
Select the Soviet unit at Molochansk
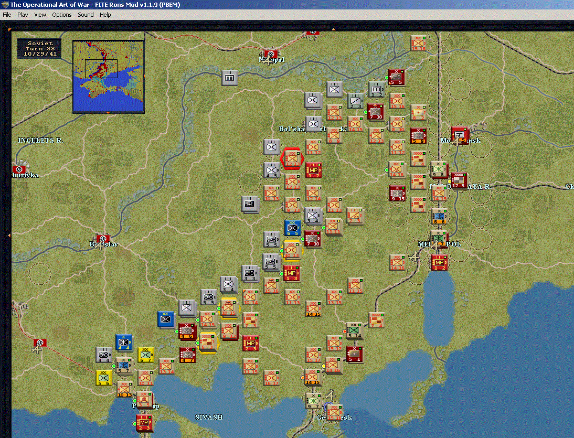click(460, 135)
